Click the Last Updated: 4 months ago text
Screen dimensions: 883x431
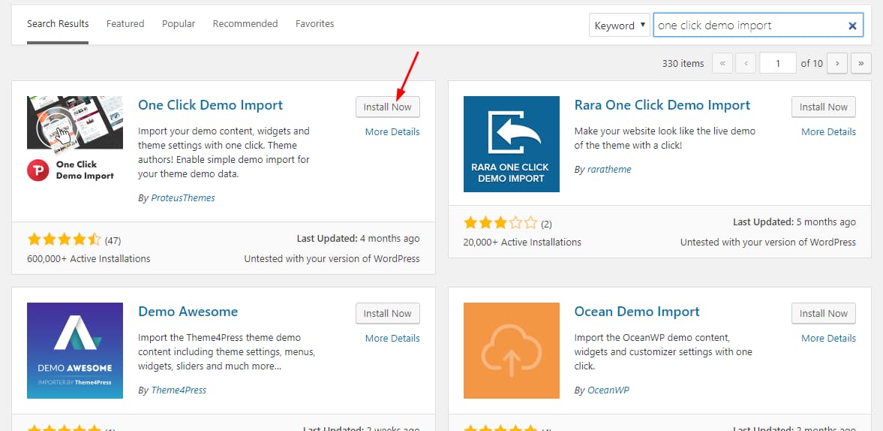click(358, 238)
